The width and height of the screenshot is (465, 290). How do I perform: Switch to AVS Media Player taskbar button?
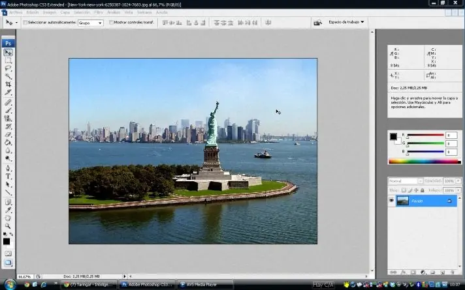point(205,284)
